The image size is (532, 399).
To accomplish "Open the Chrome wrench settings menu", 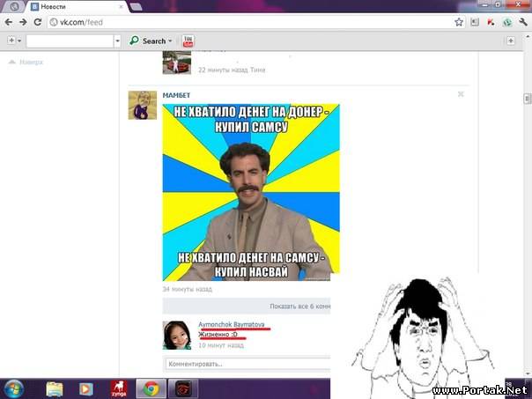I will point(523,22).
